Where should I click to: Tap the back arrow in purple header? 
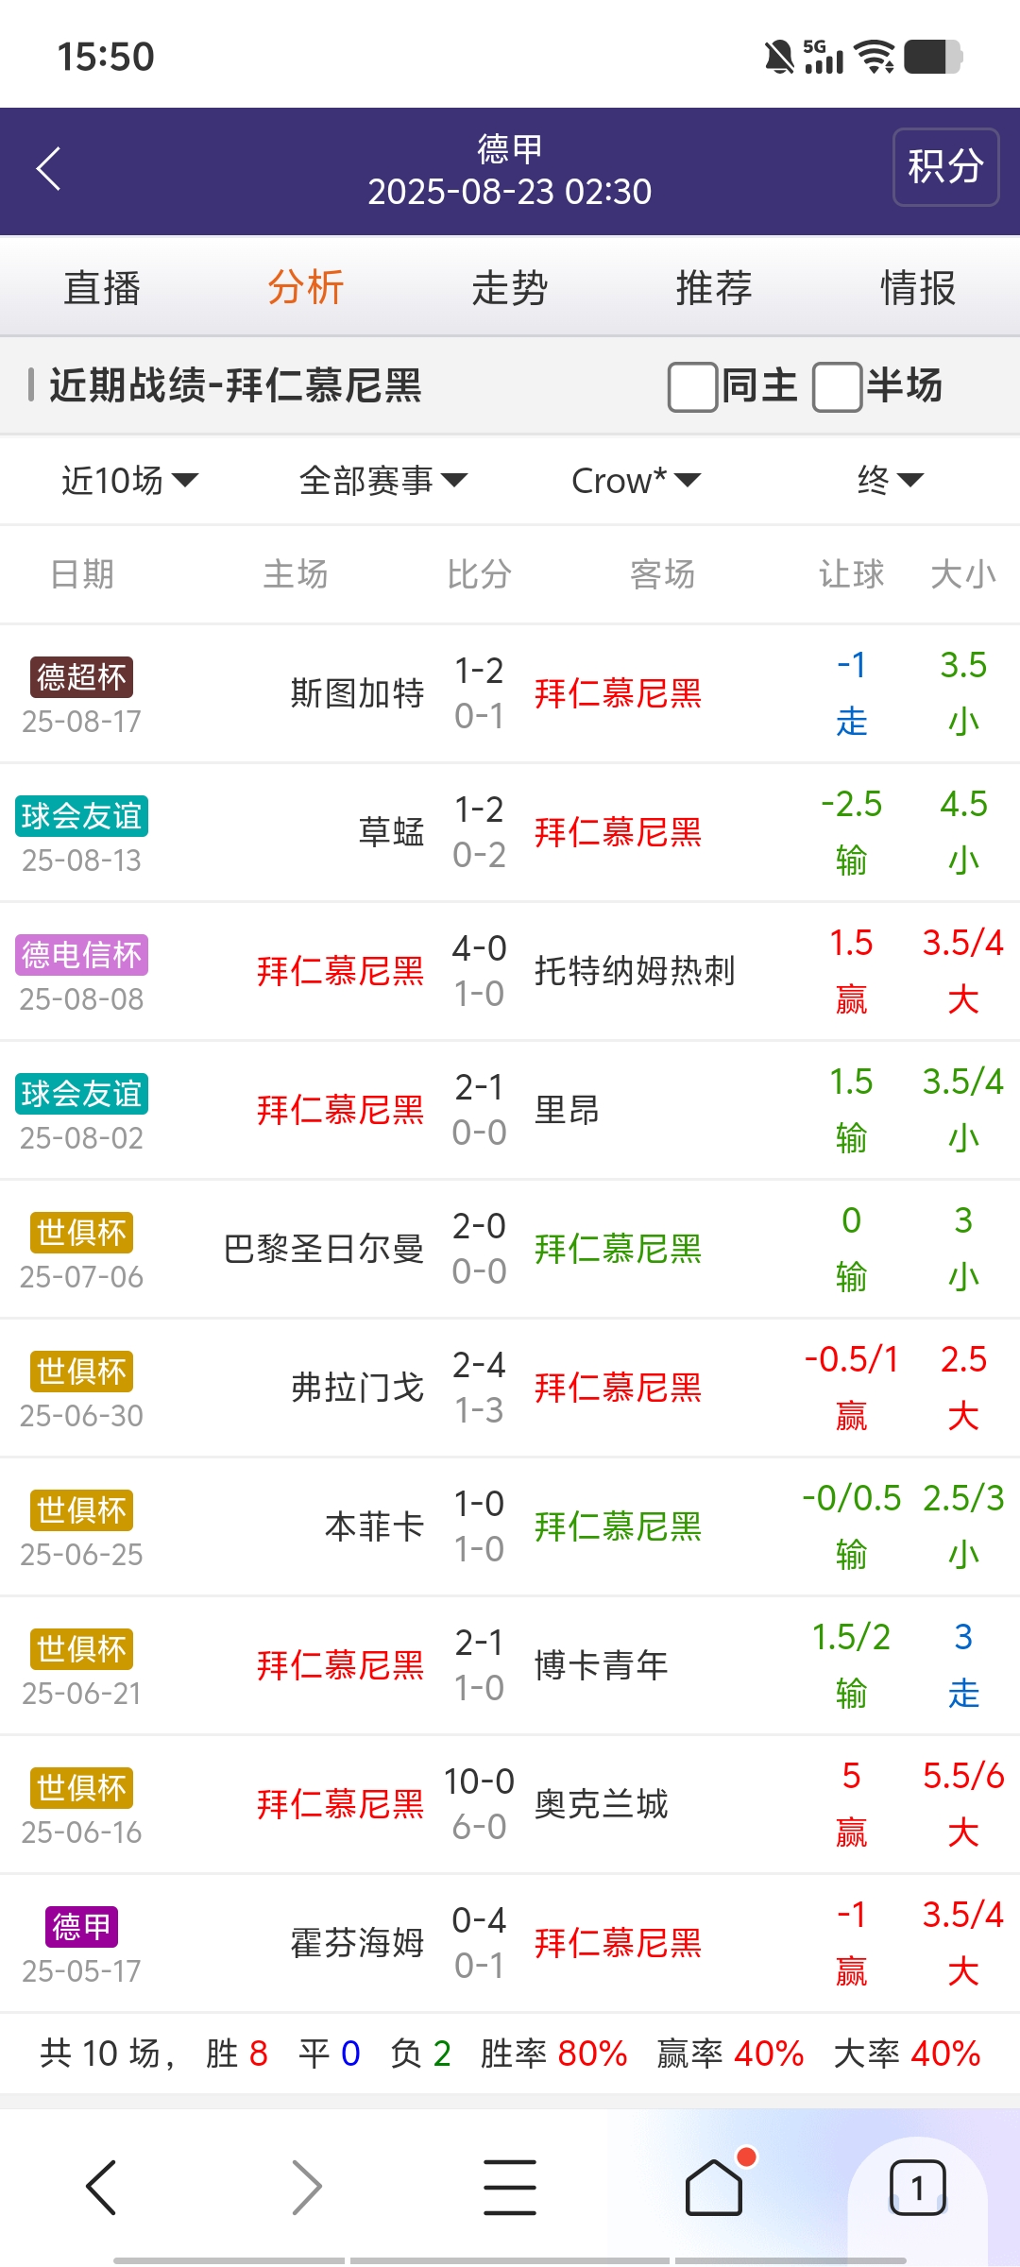[x=49, y=169]
